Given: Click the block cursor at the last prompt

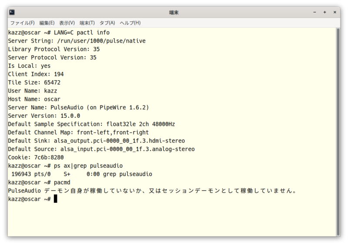Looking at the screenshot, I should pos(56,199).
